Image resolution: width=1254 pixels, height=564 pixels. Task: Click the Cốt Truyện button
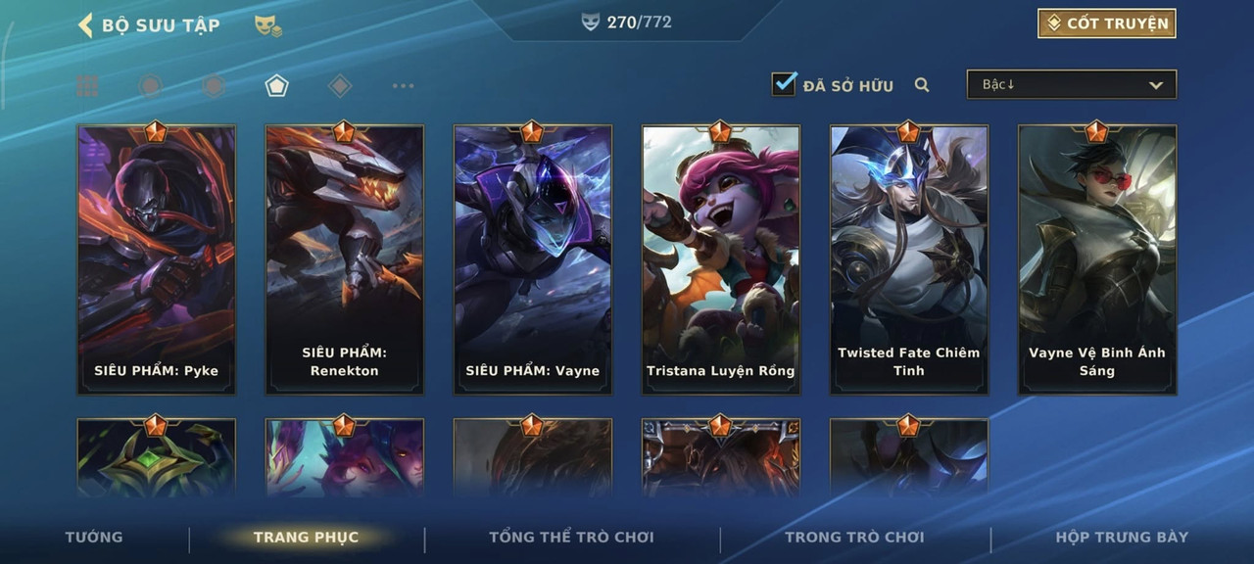[x=1107, y=23]
